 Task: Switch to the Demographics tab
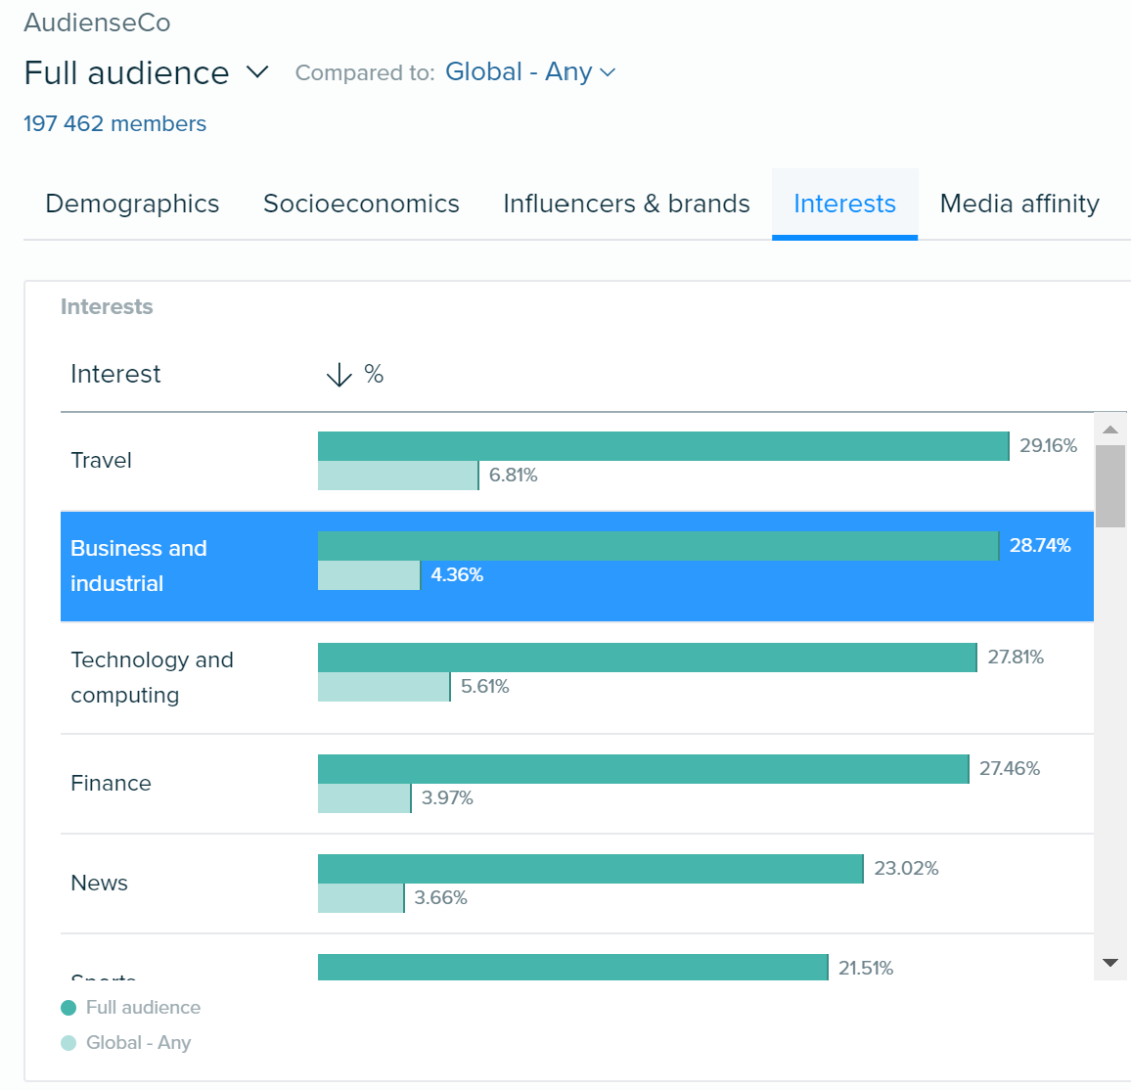pos(132,204)
